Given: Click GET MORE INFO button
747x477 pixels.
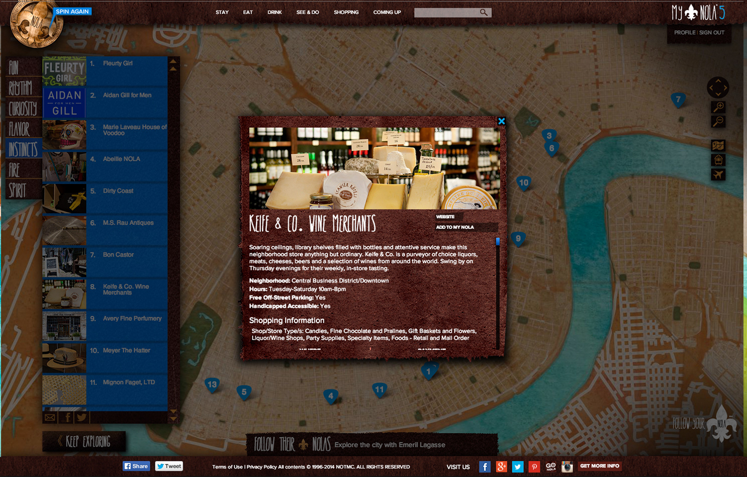Looking at the screenshot, I should pyautogui.click(x=600, y=466).
